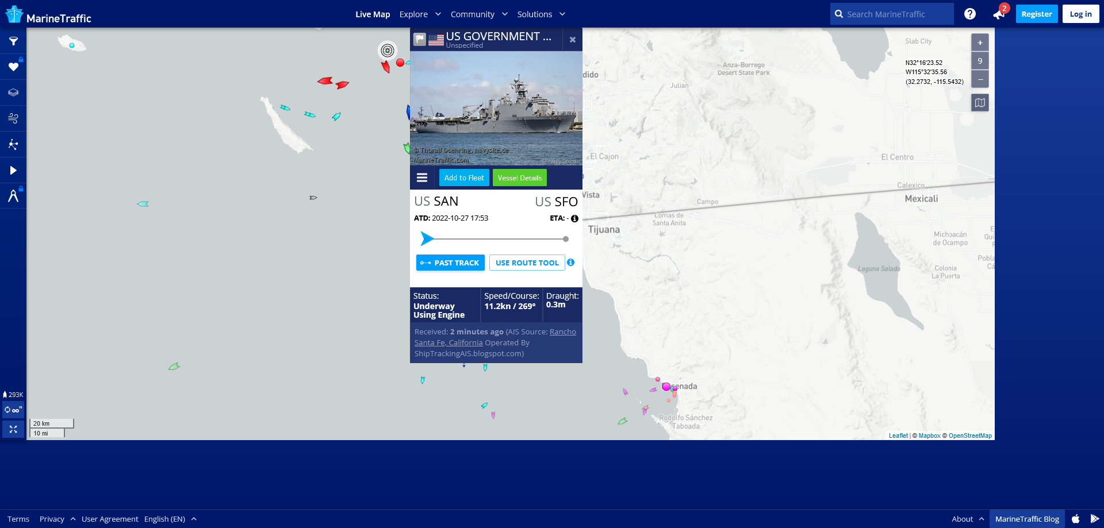
Task: Select the distance measure compass tool
Action: tap(13, 196)
